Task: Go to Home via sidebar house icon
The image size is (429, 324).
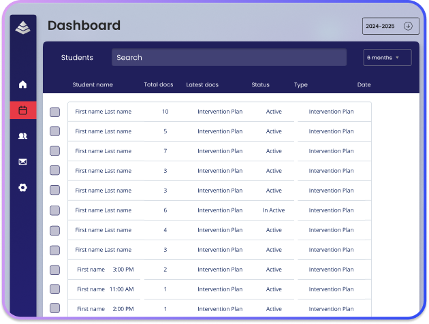Action: pos(23,84)
